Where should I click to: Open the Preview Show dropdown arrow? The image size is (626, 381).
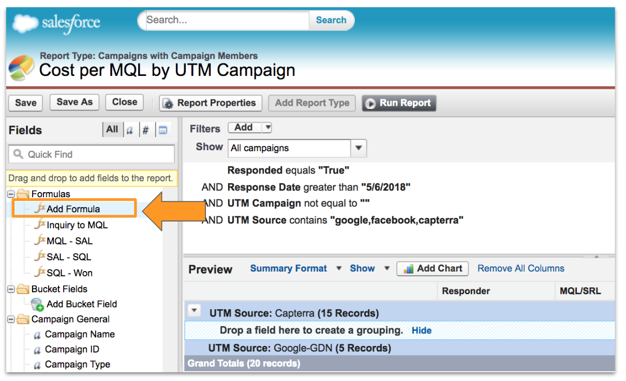coord(386,268)
